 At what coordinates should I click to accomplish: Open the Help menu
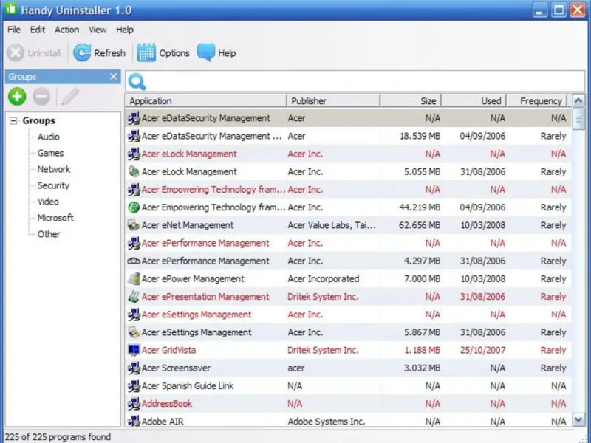125,30
